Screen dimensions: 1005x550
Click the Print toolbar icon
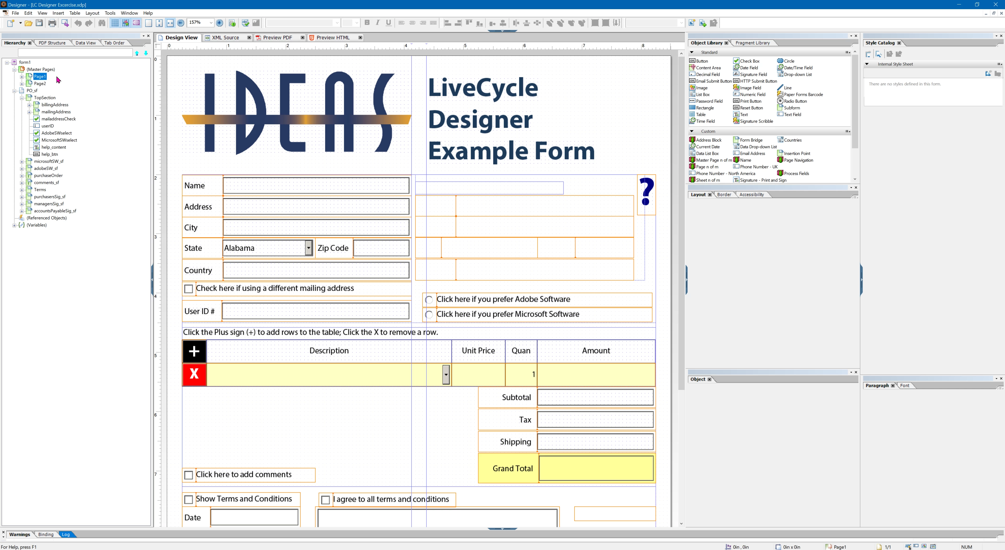(x=52, y=23)
